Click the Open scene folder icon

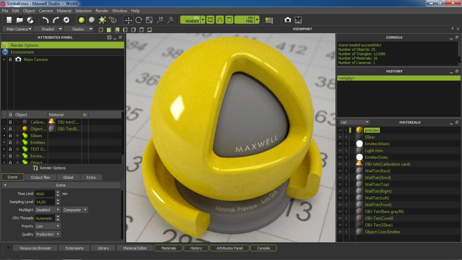point(20,20)
